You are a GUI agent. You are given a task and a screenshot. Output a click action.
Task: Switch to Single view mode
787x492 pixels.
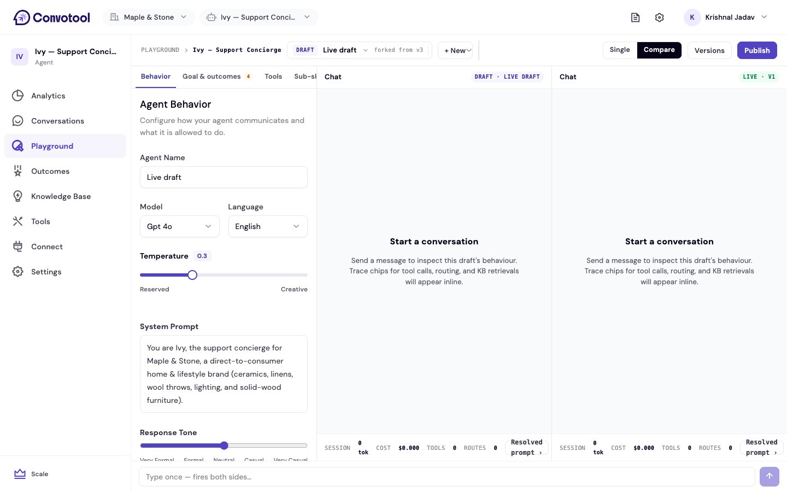[620, 50]
